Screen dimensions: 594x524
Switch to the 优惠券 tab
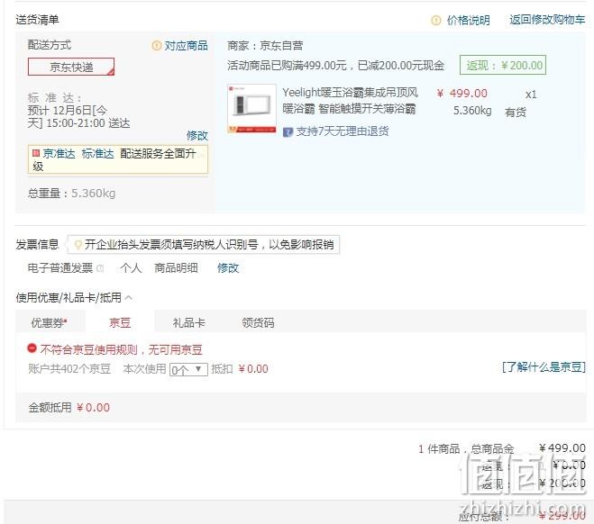pyautogui.click(x=50, y=322)
